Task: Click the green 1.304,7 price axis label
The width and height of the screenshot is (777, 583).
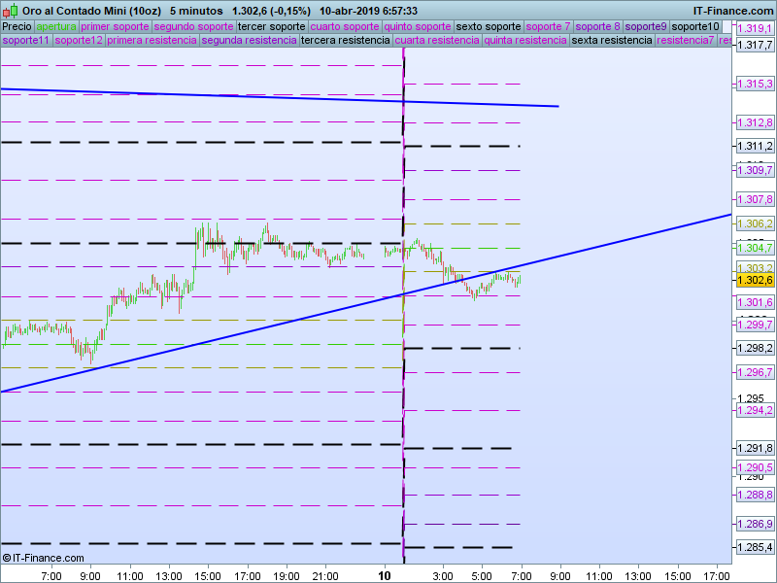Action: click(754, 248)
